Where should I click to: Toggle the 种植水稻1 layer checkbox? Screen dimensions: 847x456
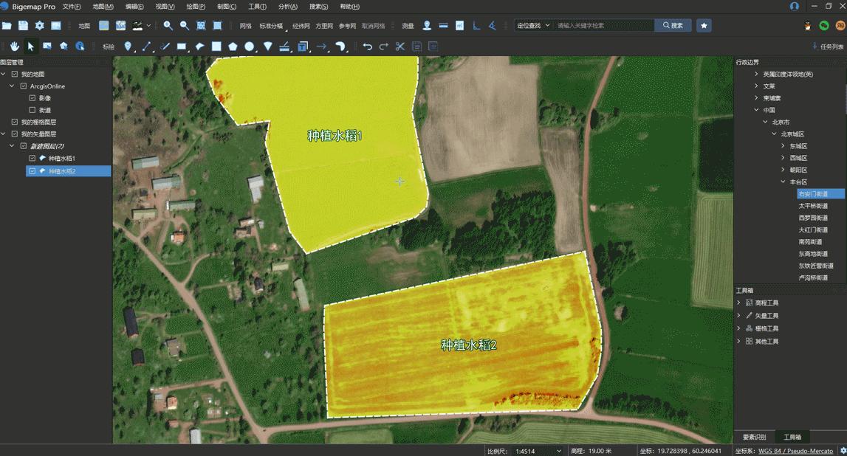(32, 159)
